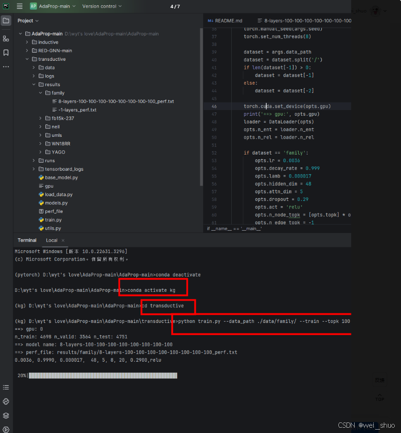Expand the inductive folder
The image size is (401, 433).
[x=27, y=42]
